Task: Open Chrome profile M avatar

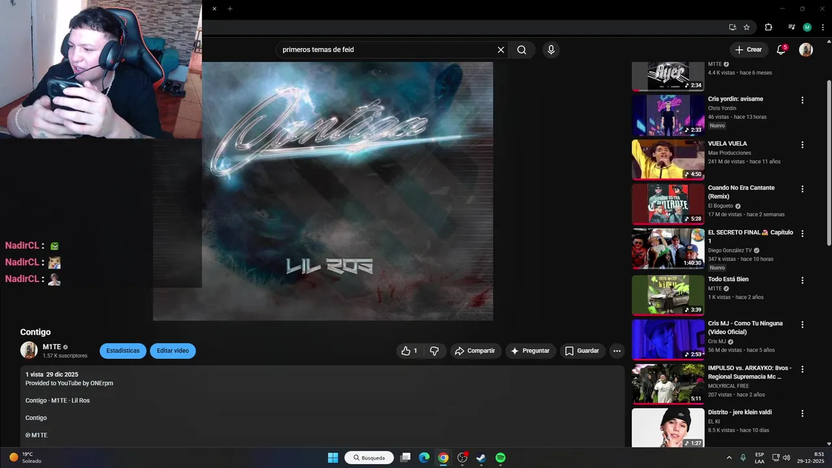Action: 807,27
